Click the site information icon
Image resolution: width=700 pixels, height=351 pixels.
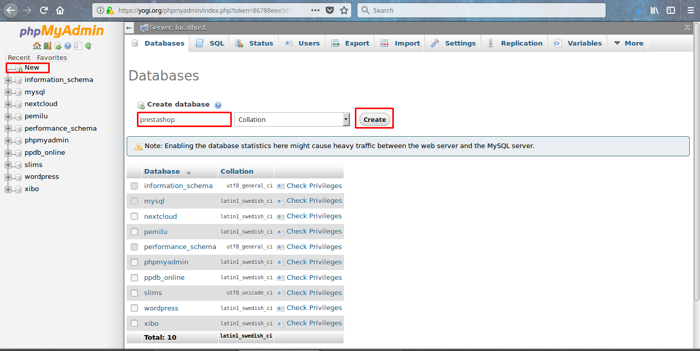coord(101,10)
